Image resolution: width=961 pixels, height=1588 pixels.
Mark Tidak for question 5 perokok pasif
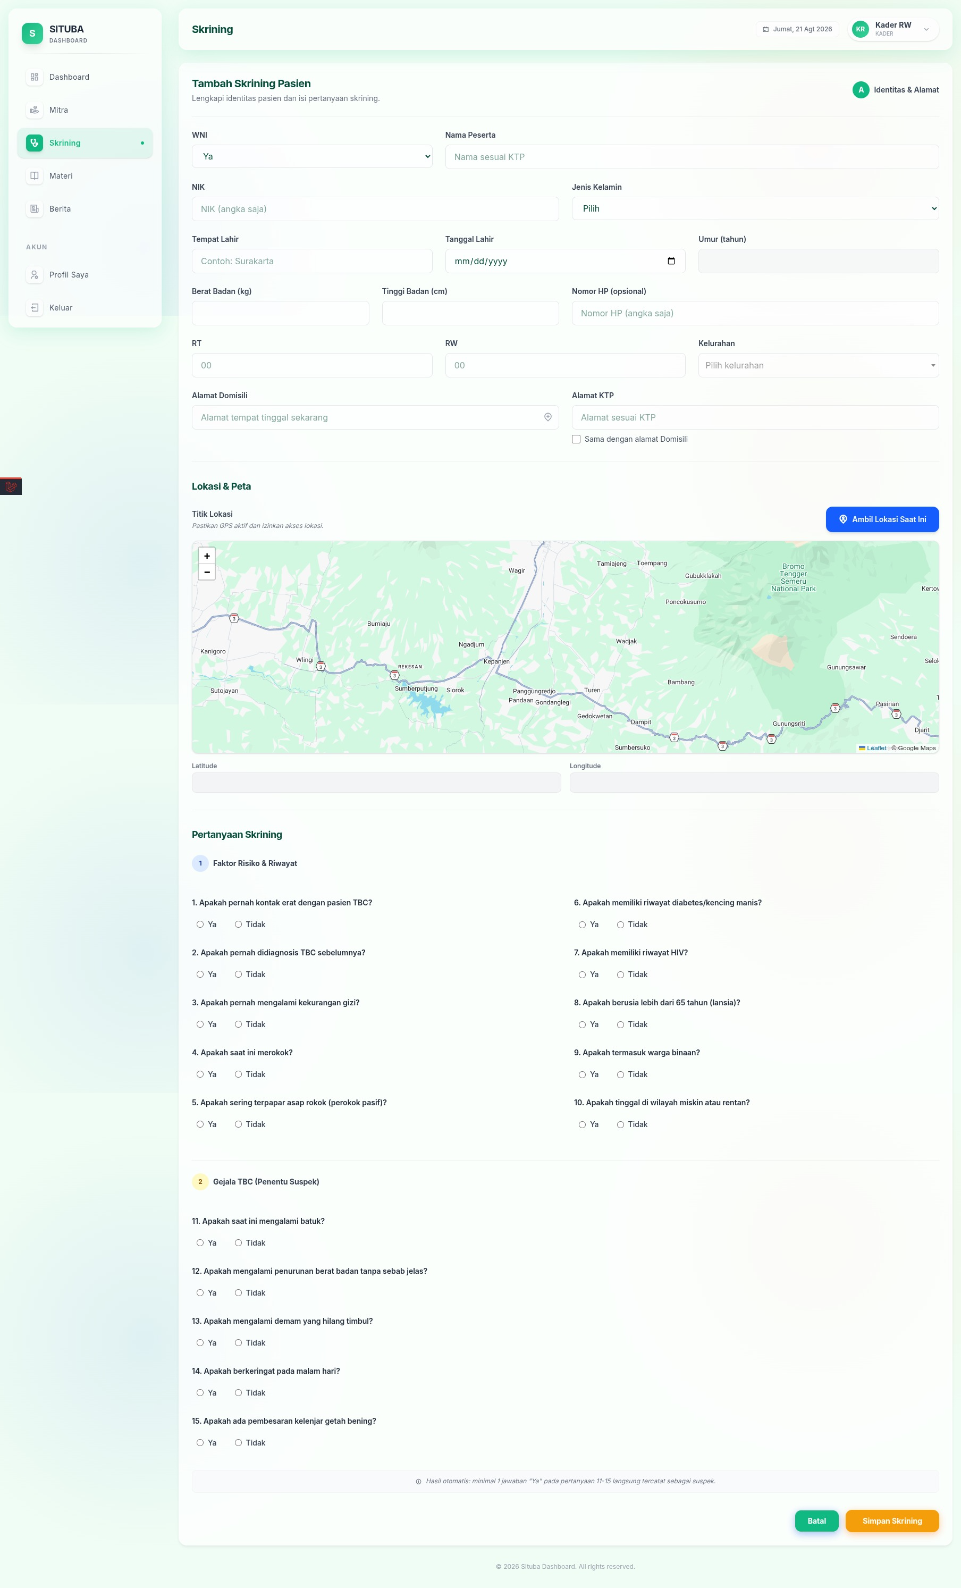(x=239, y=1124)
